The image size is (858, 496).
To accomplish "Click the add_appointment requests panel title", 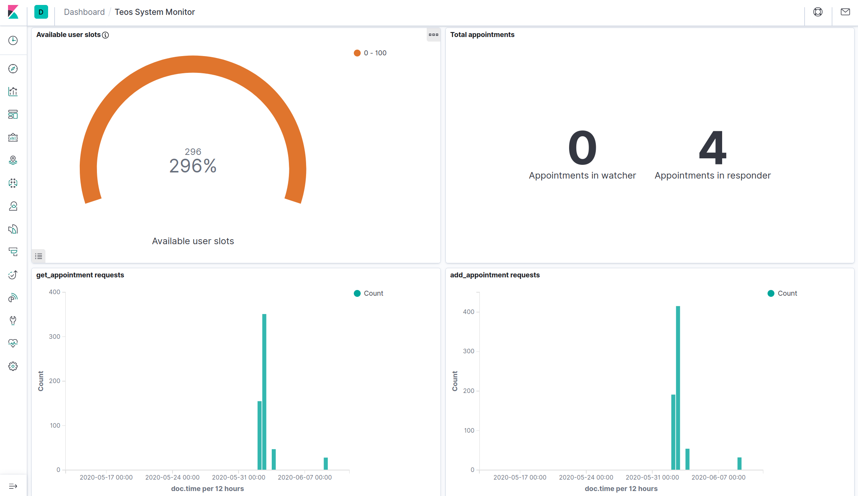I will (495, 275).
